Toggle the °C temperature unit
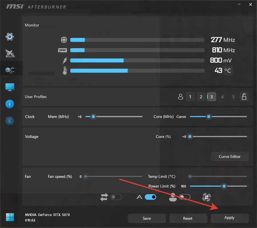This screenshot has height=228, width=257. (228, 71)
